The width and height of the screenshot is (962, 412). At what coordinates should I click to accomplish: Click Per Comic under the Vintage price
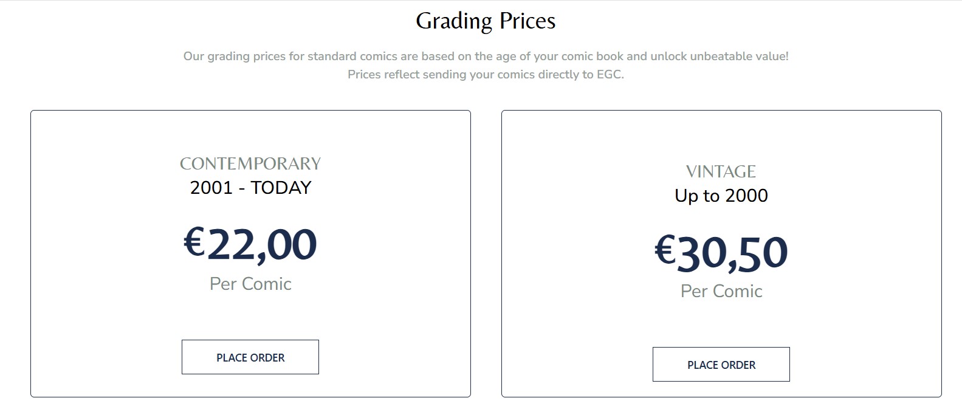click(721, 291)
